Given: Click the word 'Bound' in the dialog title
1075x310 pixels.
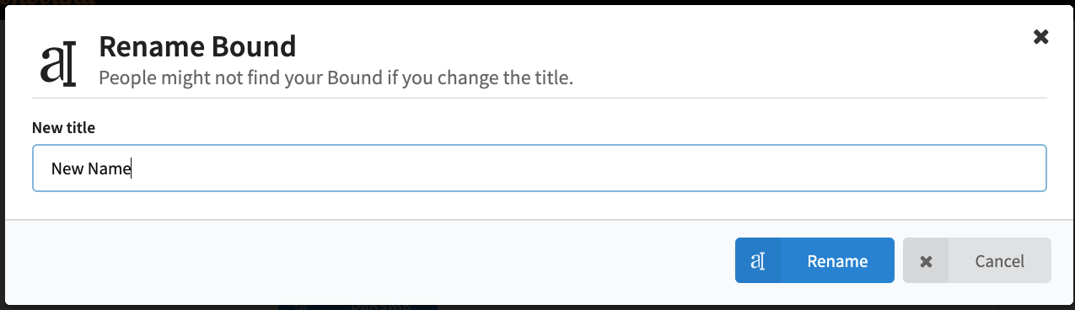Looking at the screenshot, I should [251, 45].
